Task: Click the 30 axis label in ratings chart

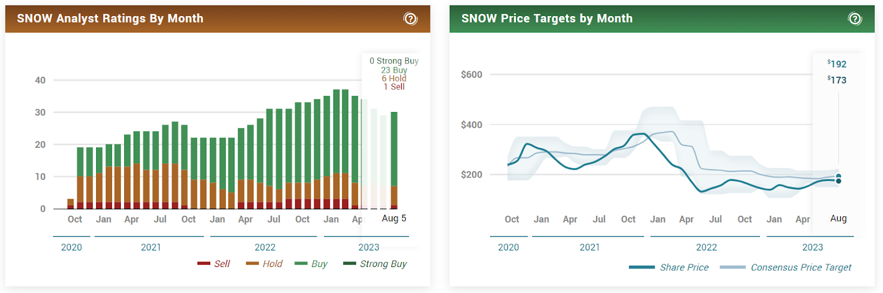Action: click(40, 112)
